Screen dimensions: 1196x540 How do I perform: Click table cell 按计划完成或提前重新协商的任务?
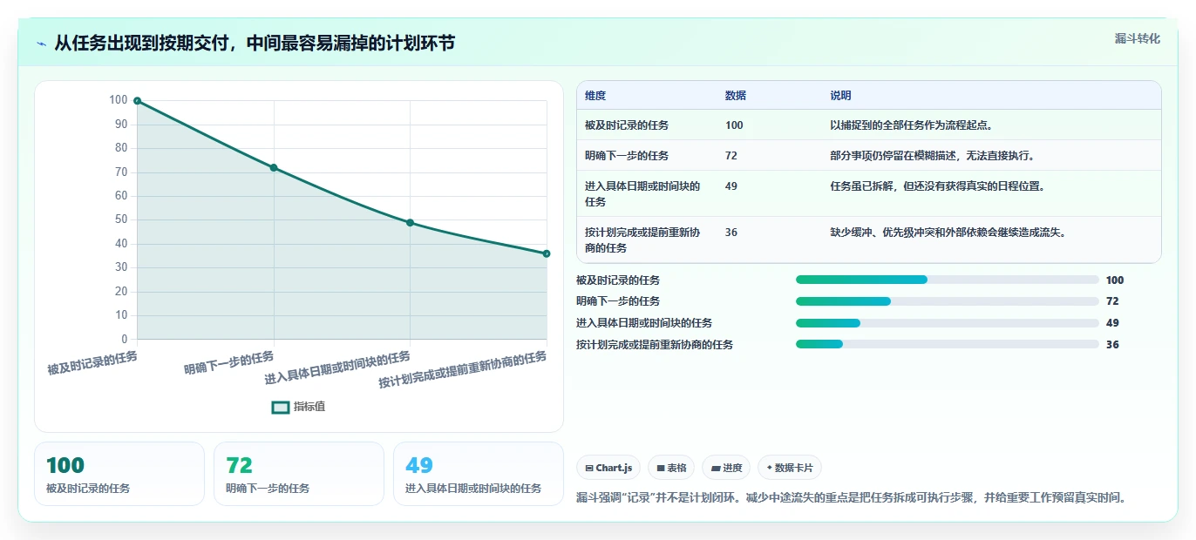coord(642,240)
